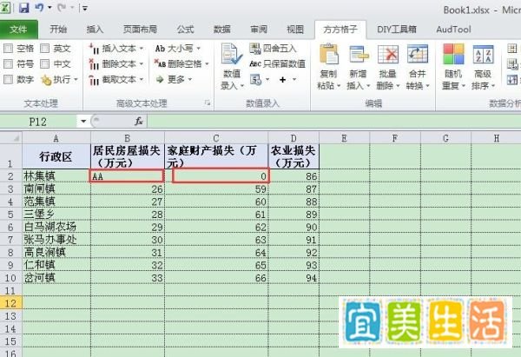Screen dimensions: 521x357
Task: Switch to the DIY工具箱 tab
Action: pyautogui.click(x=397, y=30)
